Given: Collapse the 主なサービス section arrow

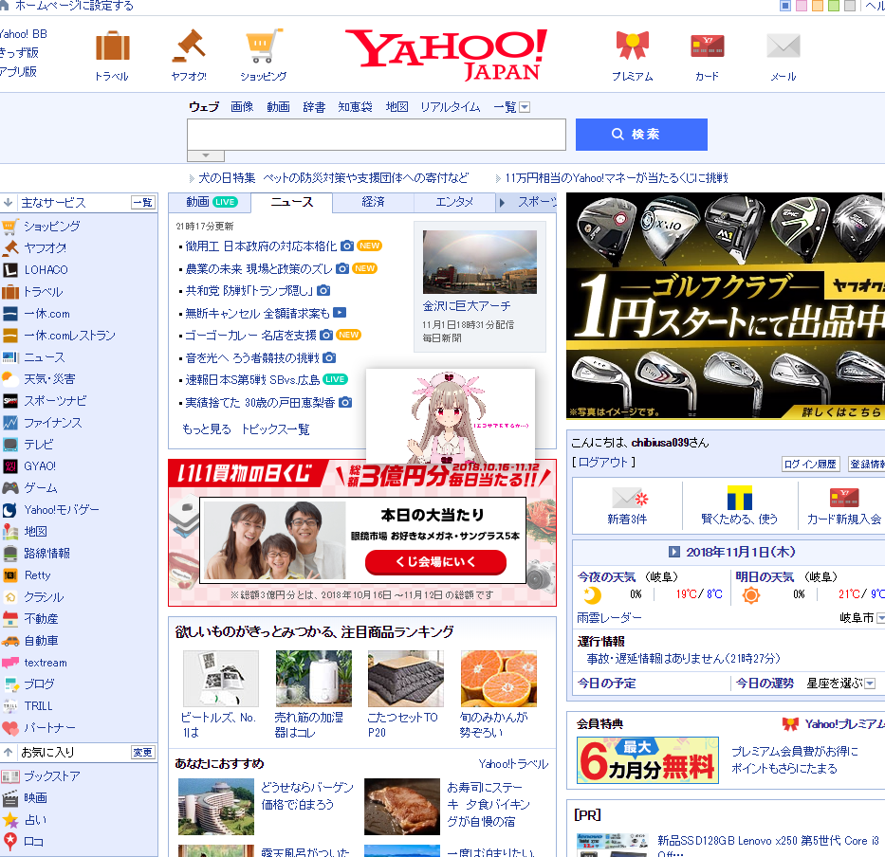Looking at the screenshot, I should (8, 203).
